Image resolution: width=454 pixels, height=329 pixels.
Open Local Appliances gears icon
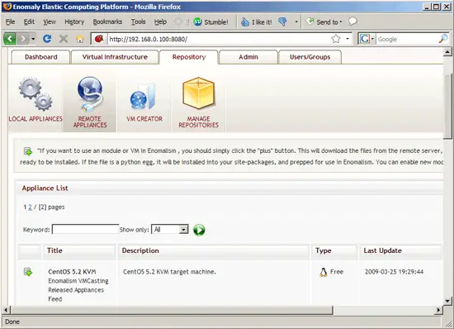pos(35,94)
